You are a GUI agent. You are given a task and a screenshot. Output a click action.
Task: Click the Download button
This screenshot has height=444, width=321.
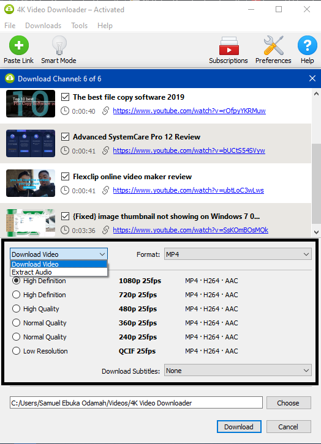pyautogui.click(x=239, y=427)
